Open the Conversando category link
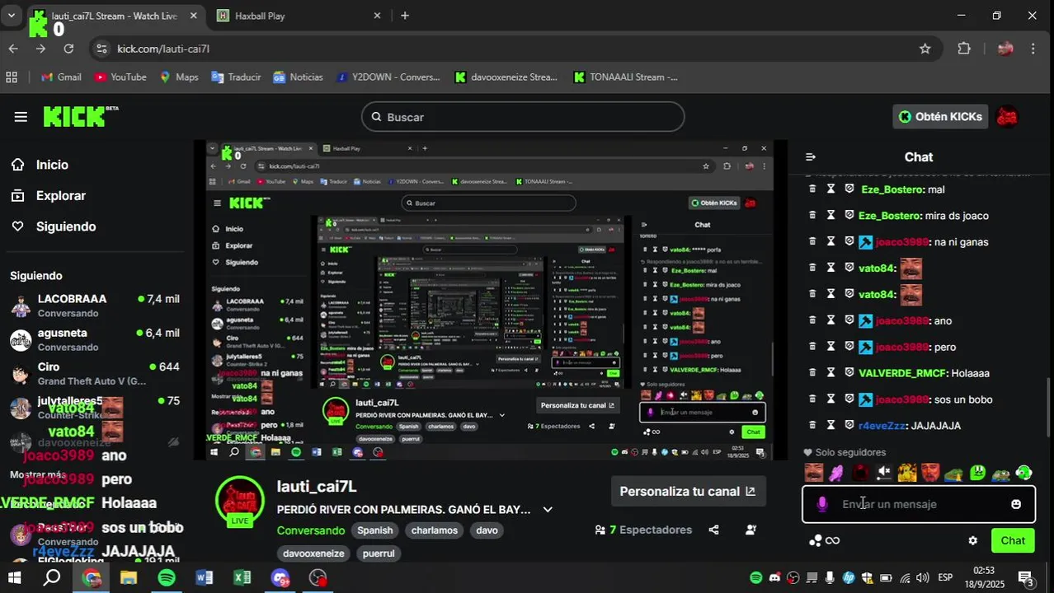Viewport: 1054px width, 593px height. coord(311,530)
